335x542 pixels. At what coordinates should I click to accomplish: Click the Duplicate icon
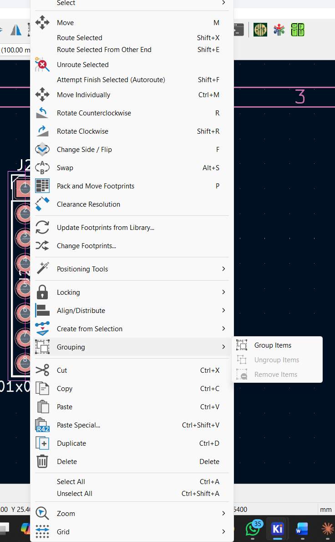[x=42, y=443]
